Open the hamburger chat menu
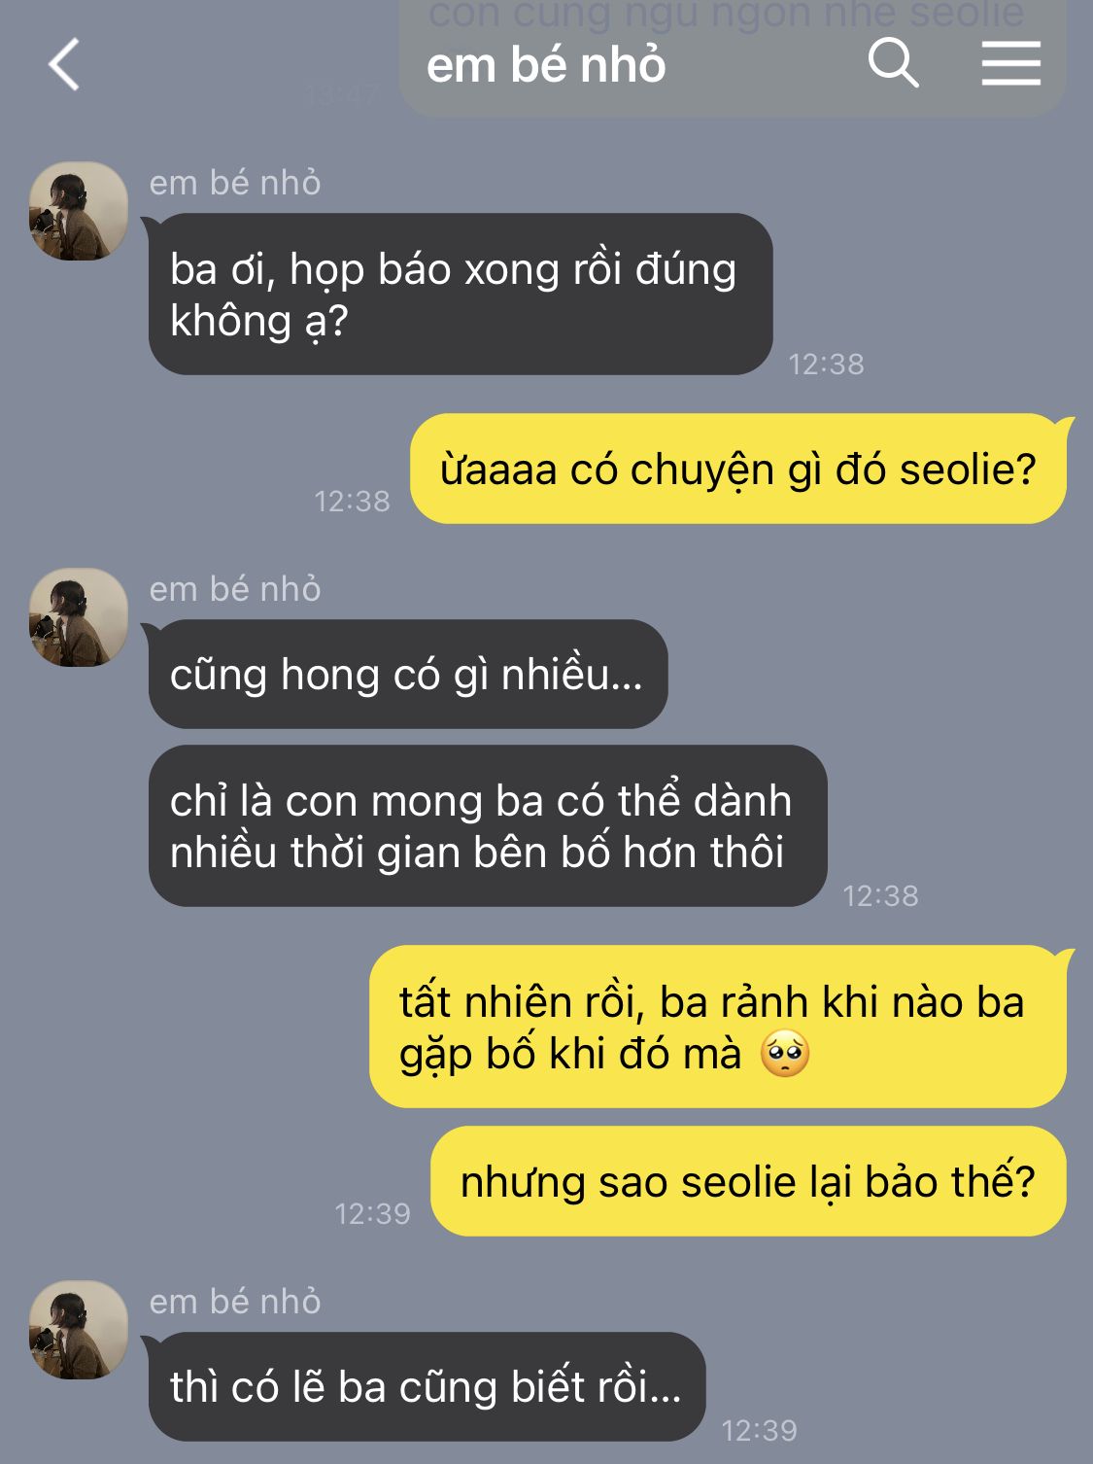 click(x=1010, y=64)
